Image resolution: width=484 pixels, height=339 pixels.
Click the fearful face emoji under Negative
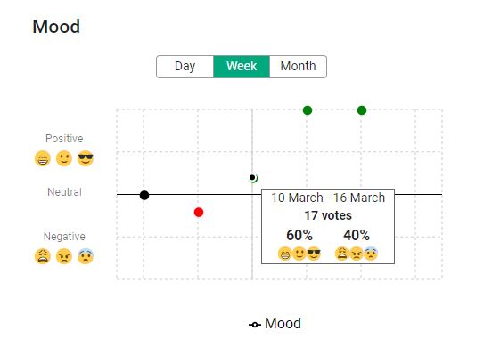click(86, 256)
